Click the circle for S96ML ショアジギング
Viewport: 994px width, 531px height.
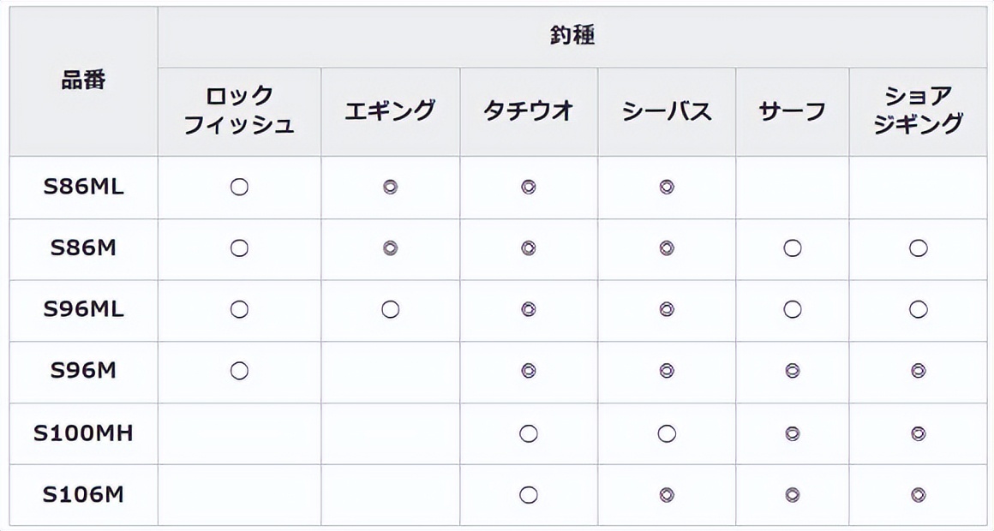[918, 309]
